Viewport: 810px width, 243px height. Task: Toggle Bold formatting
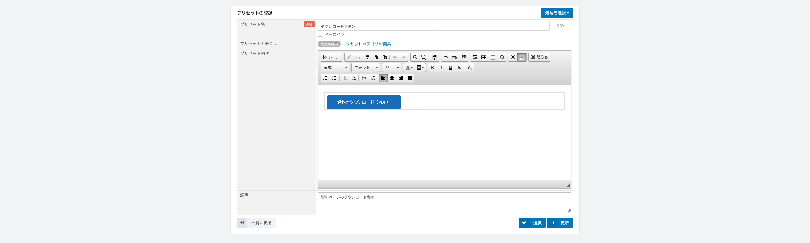pyautogui.click(x=433, y=68)
